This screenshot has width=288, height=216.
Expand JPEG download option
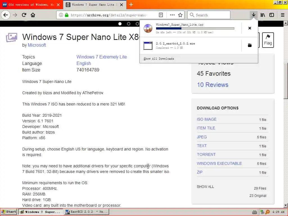coord(202,137)
